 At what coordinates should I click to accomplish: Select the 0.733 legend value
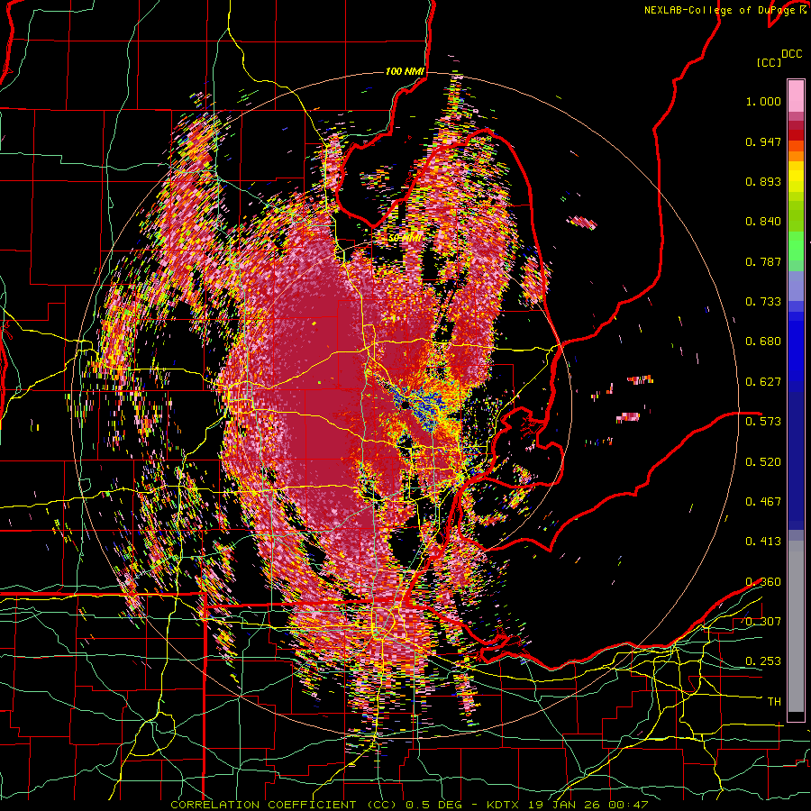click(x=763, y=302)
